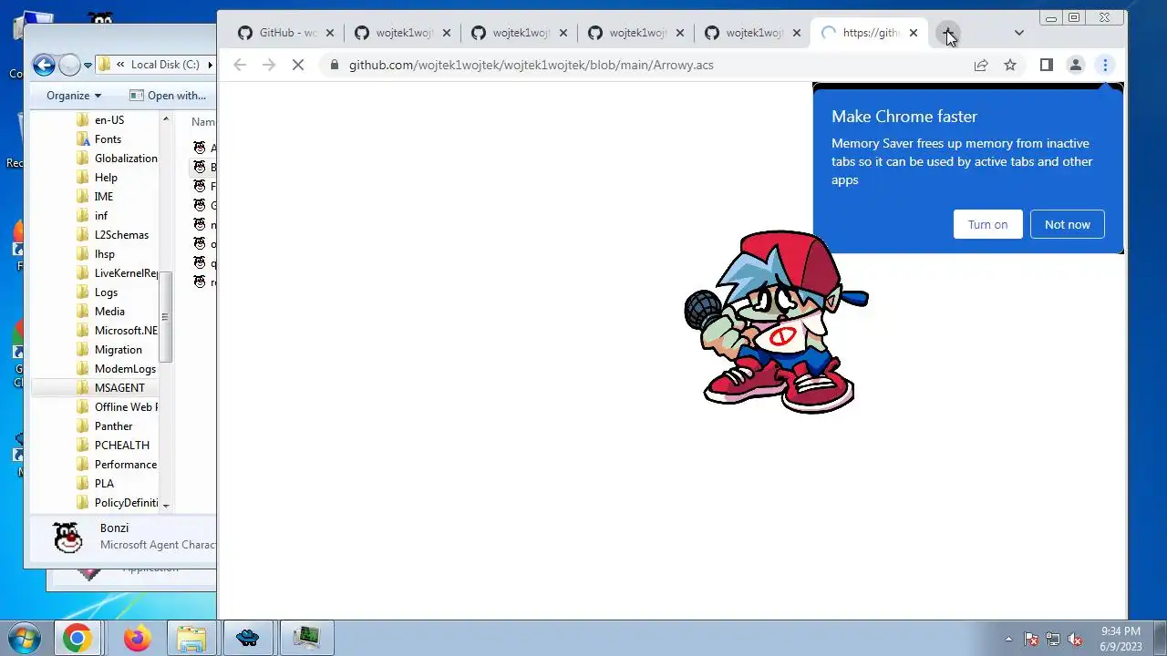Open the Action Center flag in the tray

[x=1031, y=639]
